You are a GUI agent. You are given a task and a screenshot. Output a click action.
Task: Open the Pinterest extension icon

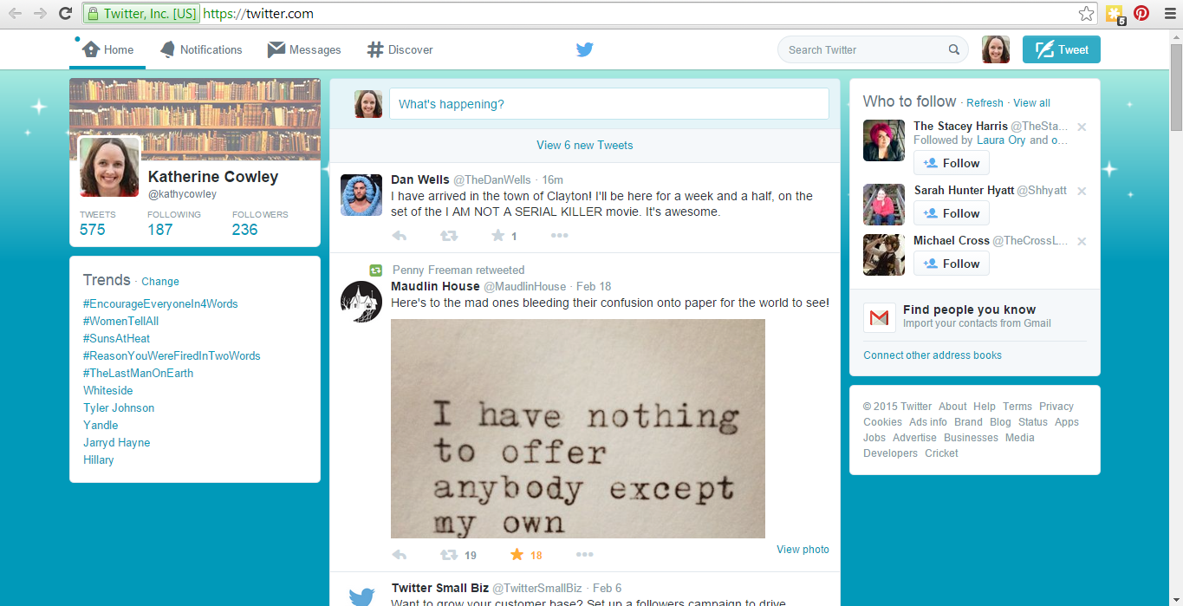pos(1141,13)
